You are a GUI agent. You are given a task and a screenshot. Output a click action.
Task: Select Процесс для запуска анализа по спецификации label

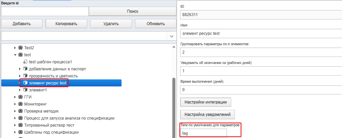point(69,118)
